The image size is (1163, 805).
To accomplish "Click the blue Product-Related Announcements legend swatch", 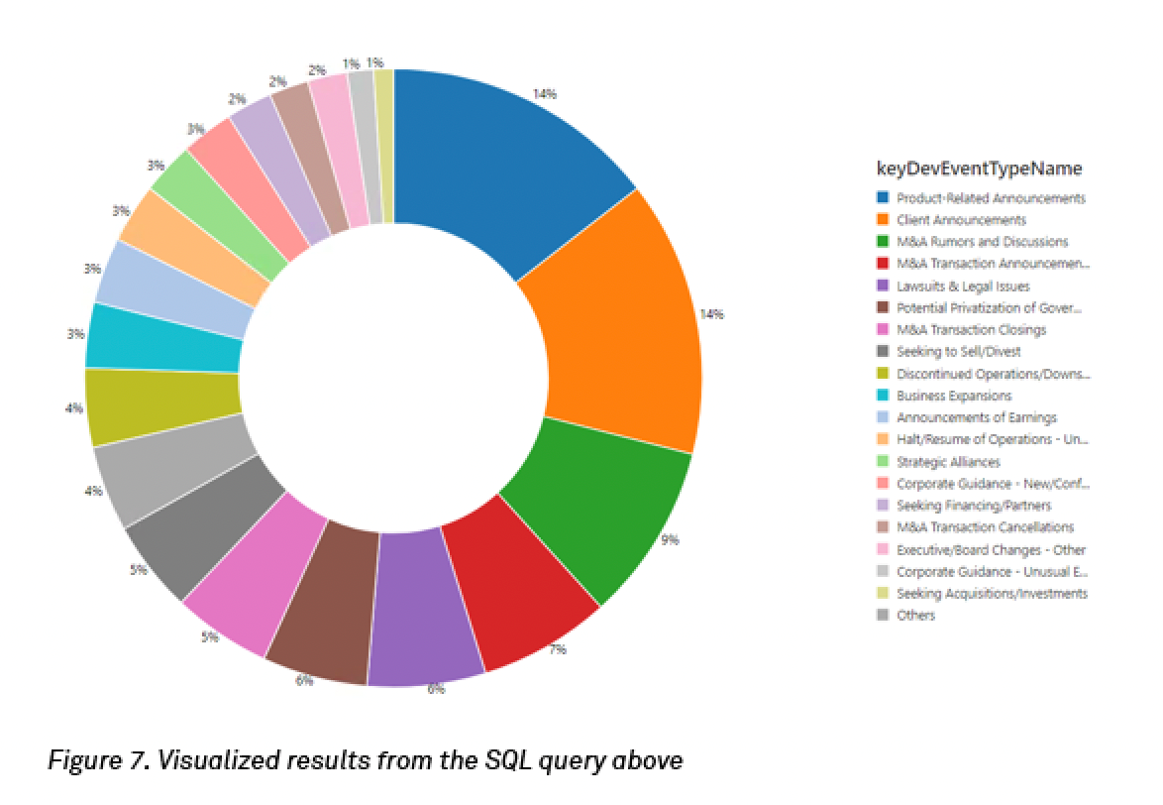I will [883, 198].
